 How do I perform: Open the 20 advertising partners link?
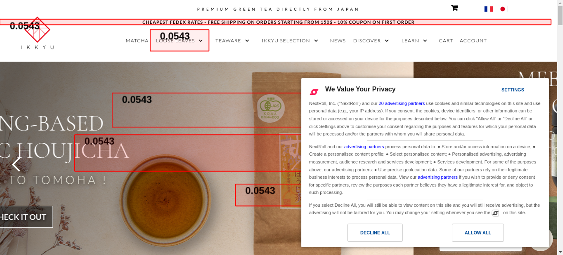tap(402, 103)
